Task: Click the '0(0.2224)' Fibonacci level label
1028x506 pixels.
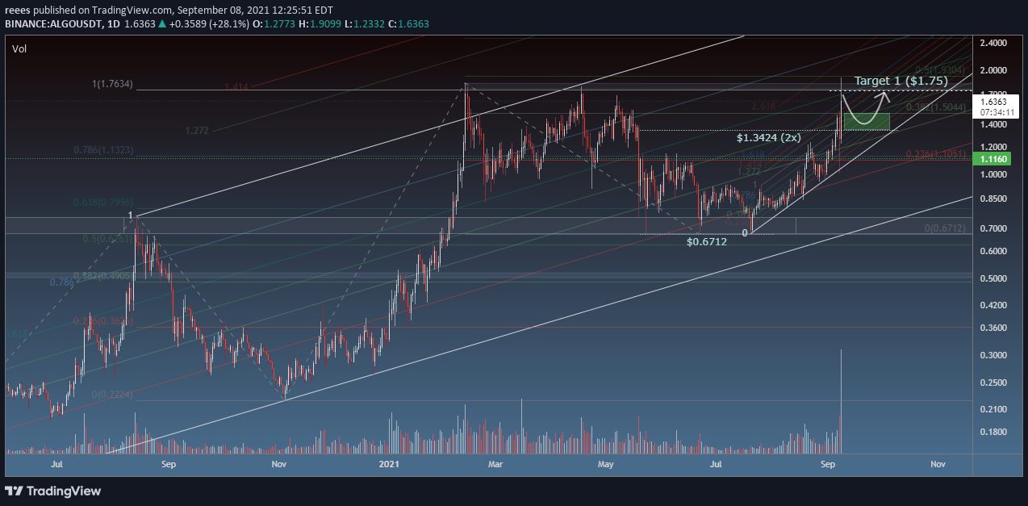Action: point(111,395)
